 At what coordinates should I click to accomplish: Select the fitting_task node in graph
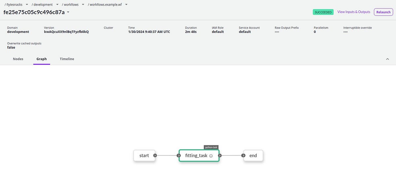196,156
